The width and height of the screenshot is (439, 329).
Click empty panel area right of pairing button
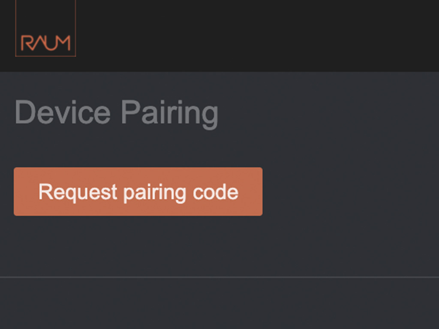tap(350, 191)
